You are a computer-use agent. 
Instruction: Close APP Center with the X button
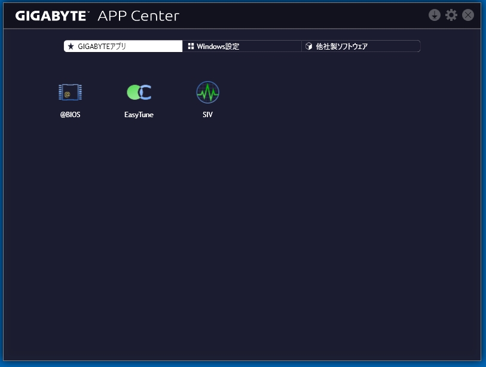coord(468,15)
